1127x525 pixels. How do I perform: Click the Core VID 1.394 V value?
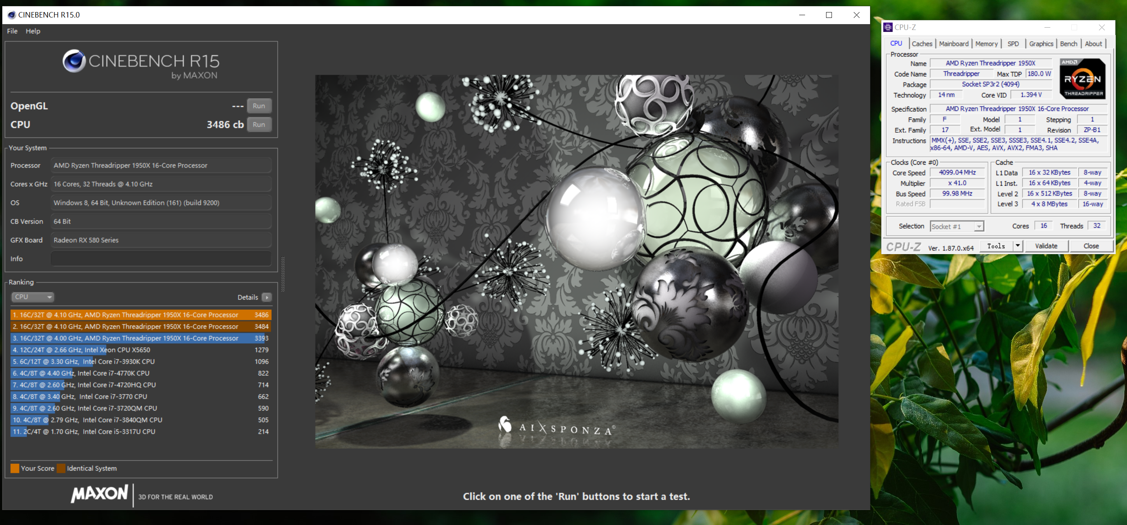click(x=1031, y=95)
